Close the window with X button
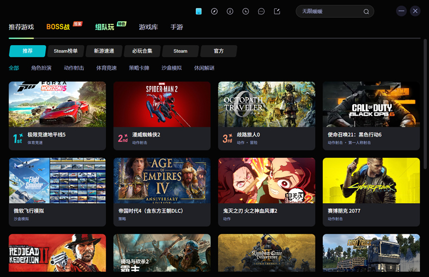The image size is (429, 277). (x=415, y=11)
